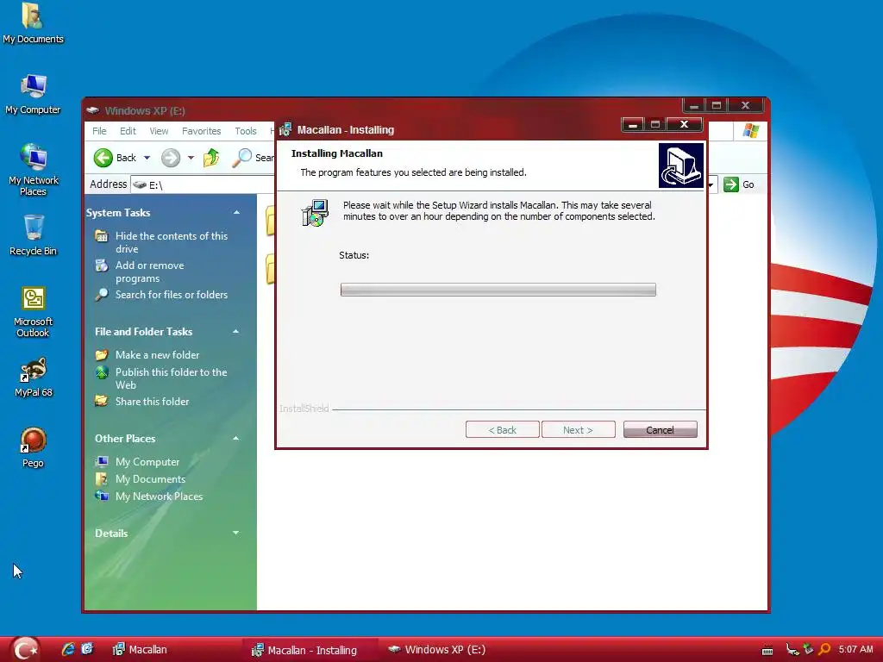Expand the Details panel
Screen dimensions: 883x662
[x=236, y=533]
